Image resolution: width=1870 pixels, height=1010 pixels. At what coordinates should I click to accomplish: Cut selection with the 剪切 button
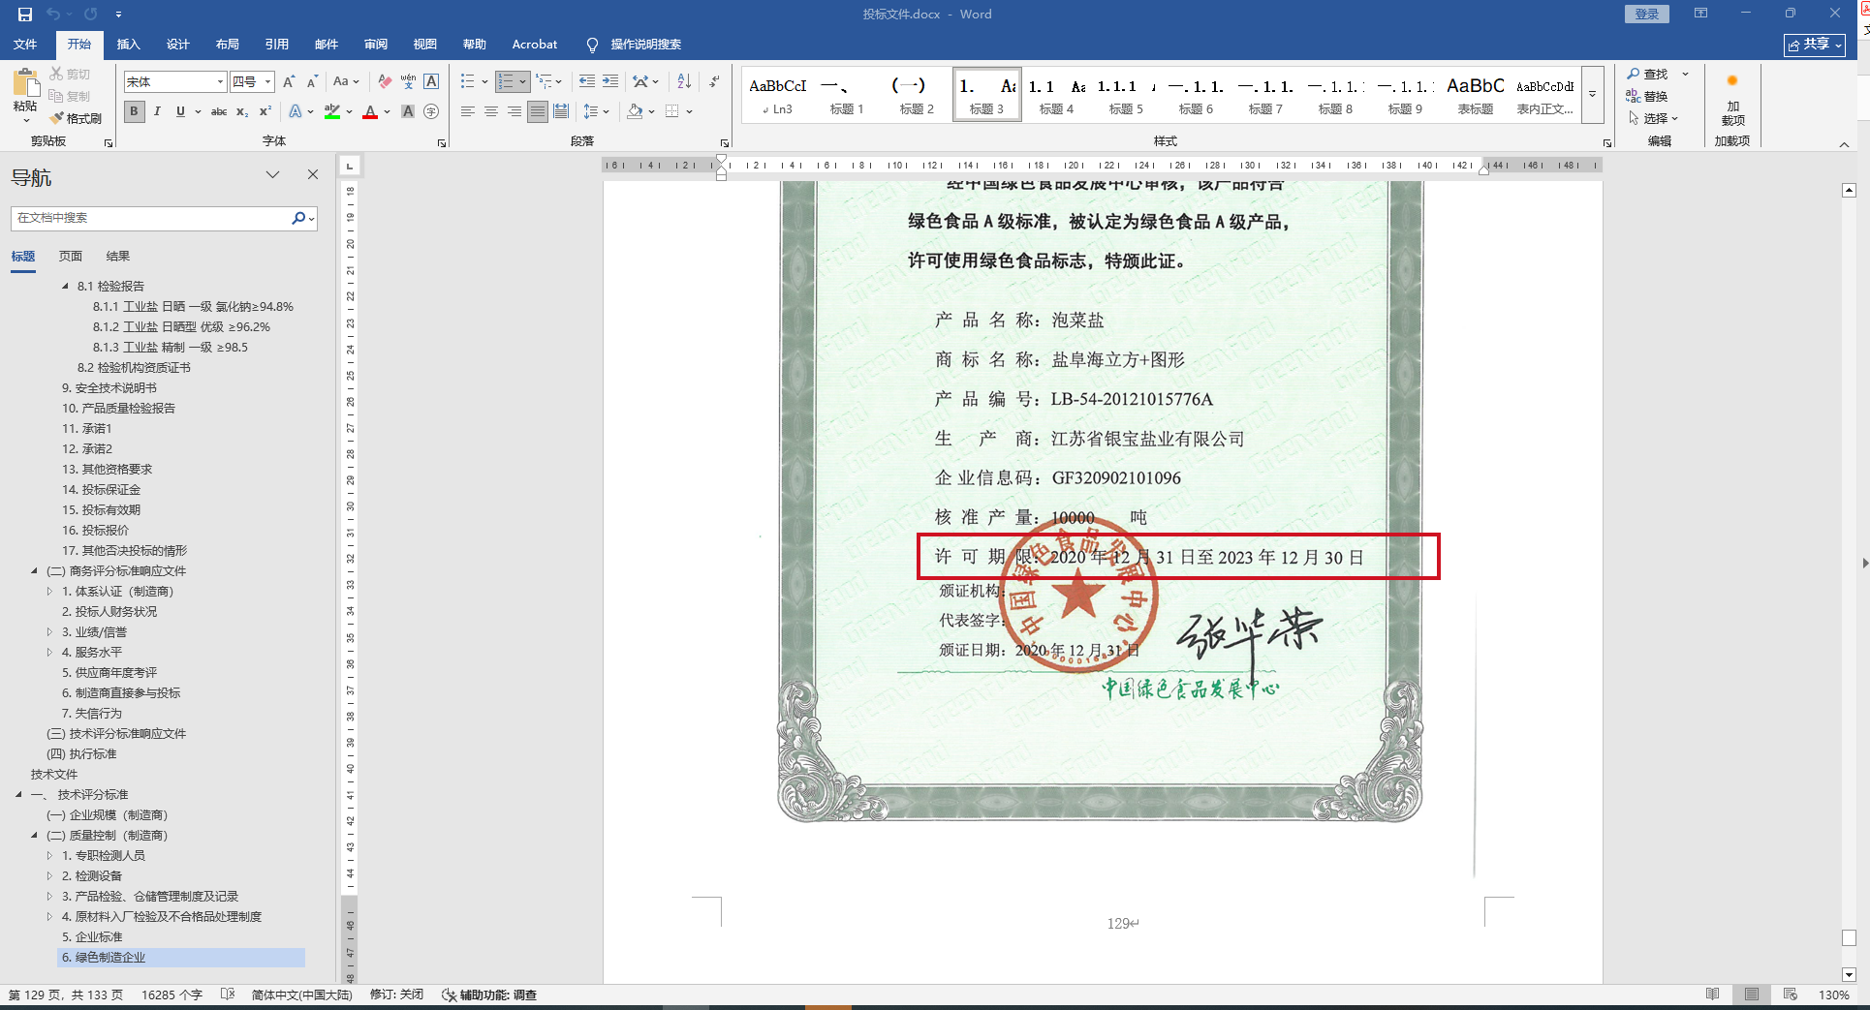[x=70, y=74]
